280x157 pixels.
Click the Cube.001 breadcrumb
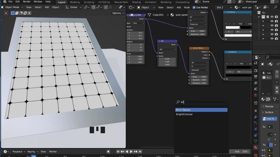tap(158, 15)
